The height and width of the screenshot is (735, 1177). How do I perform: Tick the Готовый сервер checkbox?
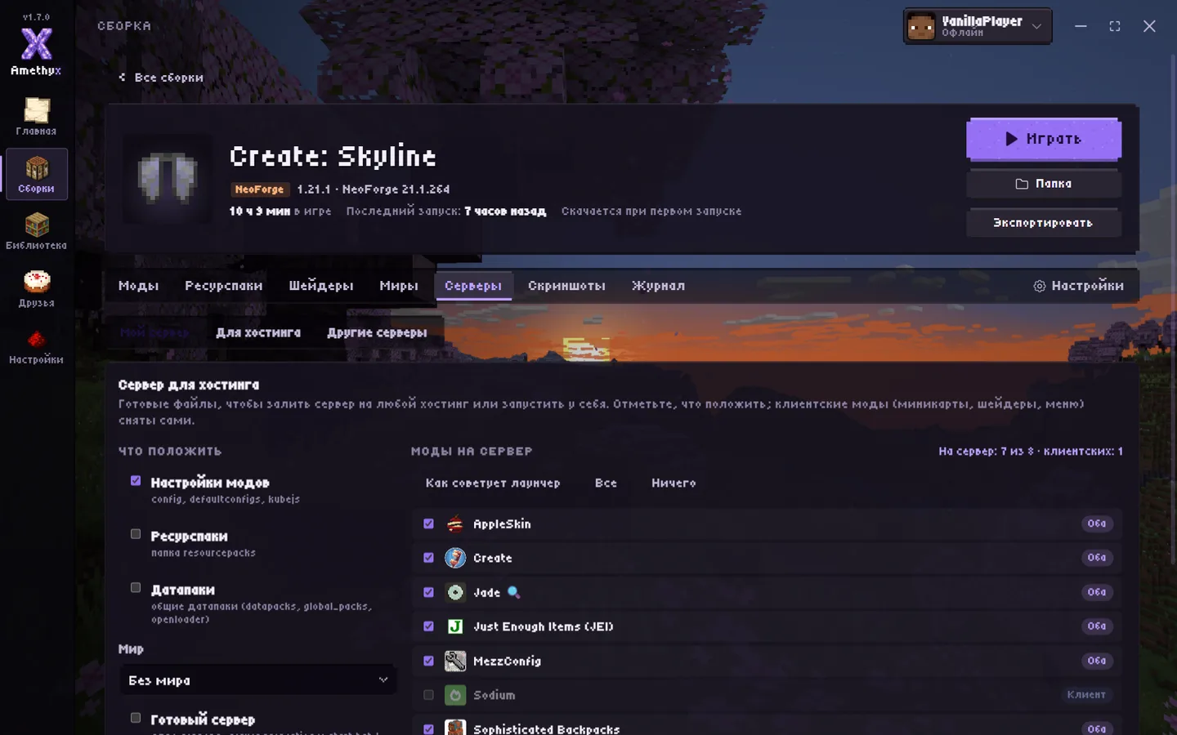tap(136, 718)
